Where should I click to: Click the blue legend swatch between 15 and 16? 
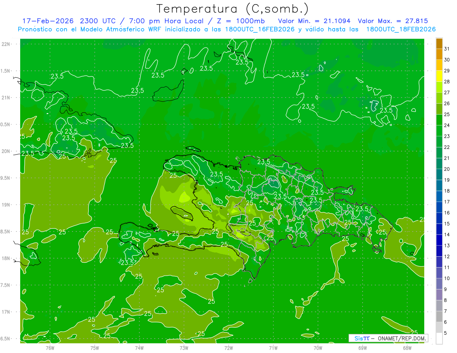coord(439,218)
